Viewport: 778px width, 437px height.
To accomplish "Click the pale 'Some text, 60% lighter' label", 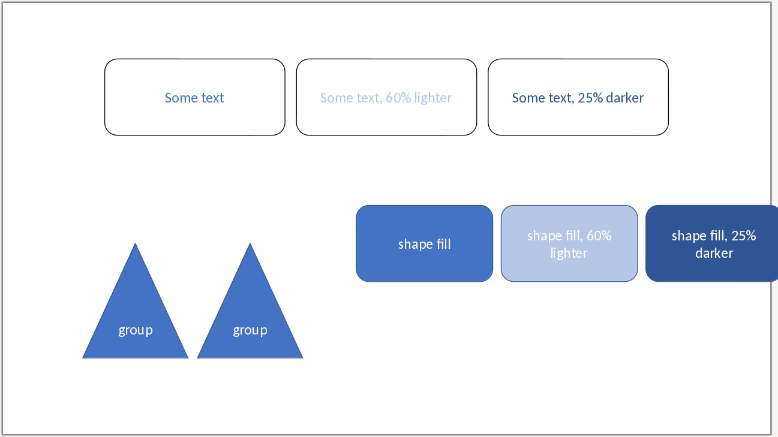I will pos(386,98).
